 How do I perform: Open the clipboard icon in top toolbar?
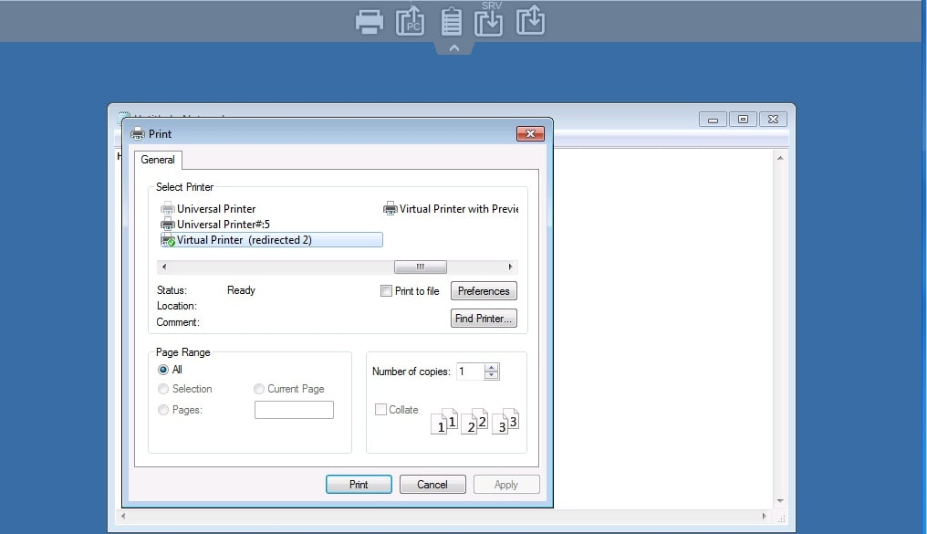tap(451, 21)
